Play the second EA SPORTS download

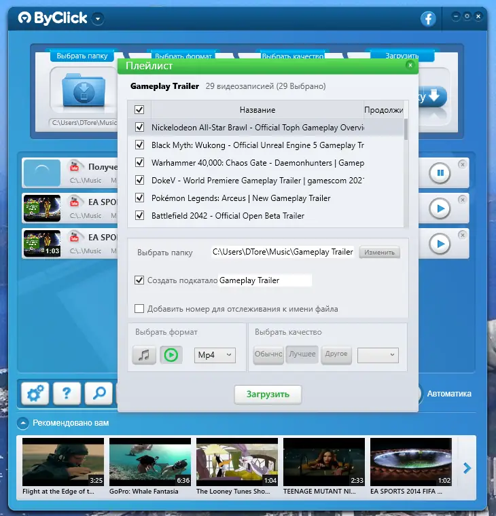(440, 208)
